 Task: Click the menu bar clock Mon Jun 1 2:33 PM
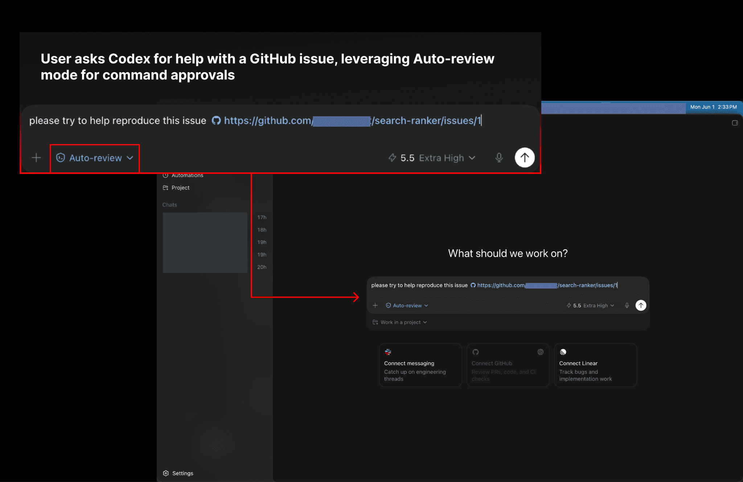pyautogui.click(x=713, y=107)
